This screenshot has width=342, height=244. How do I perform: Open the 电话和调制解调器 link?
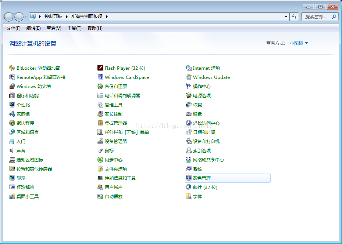click(122, 95)
